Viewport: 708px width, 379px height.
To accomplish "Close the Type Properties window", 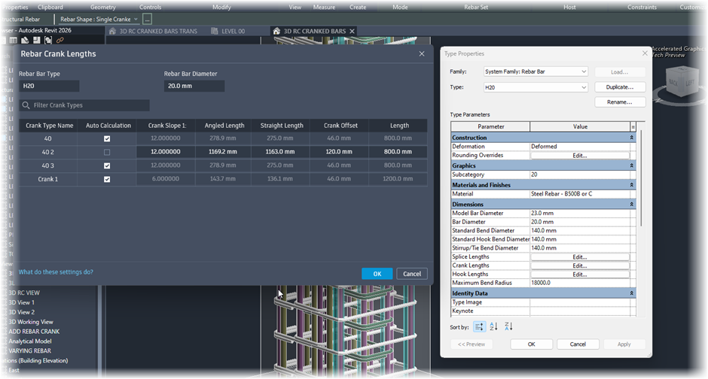I will (x=645, y=53).
